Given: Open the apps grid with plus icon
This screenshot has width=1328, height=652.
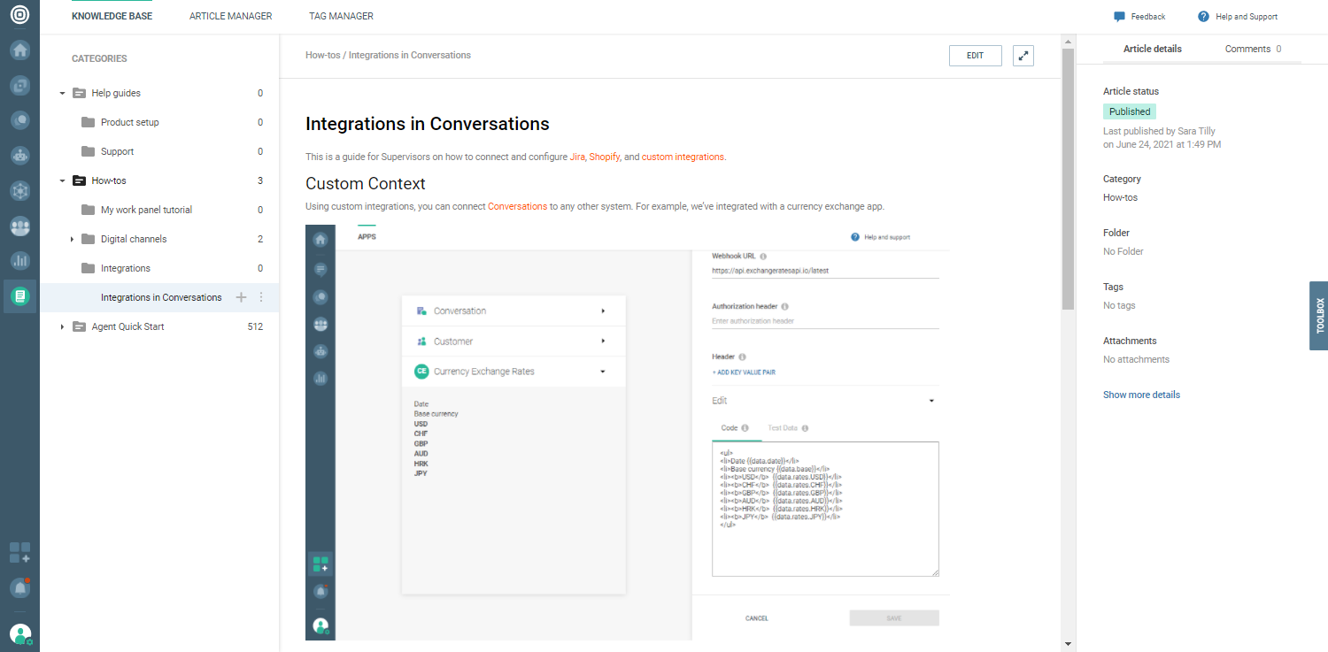Looking at the screenshot, I should coord(19,553).
